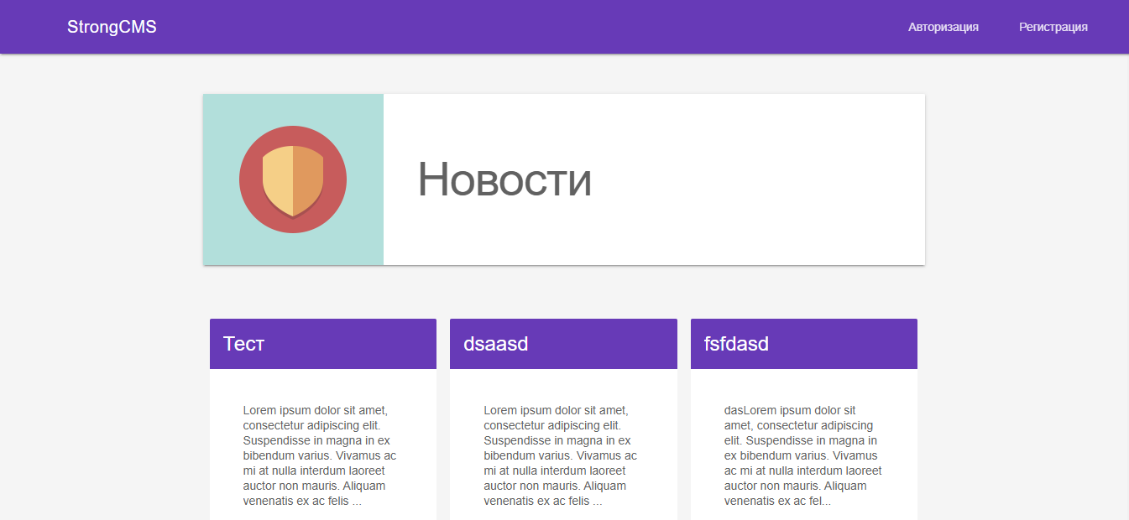Click the preview text of the Тест card
The width and height of the screenshot is (1129, 520).
(319, 455)
